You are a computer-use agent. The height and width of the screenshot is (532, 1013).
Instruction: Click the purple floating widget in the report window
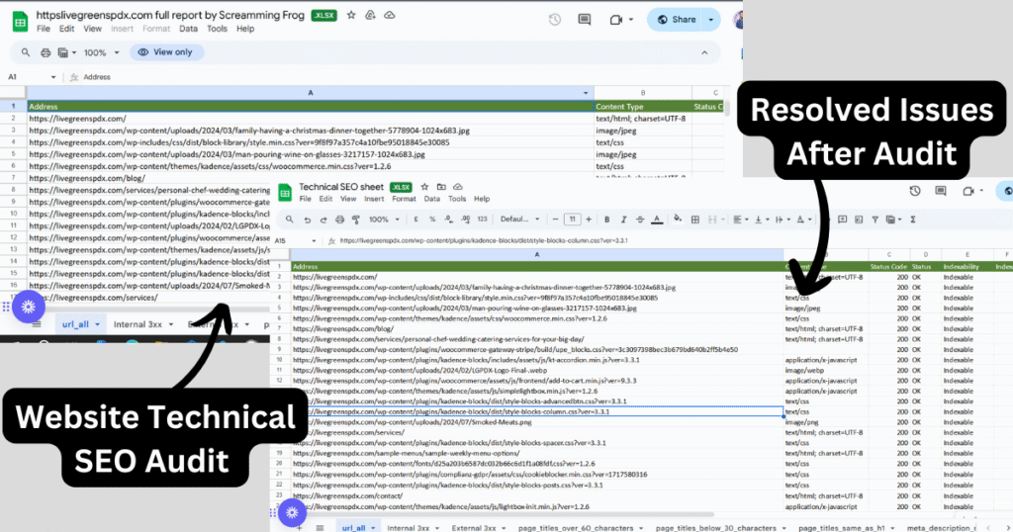[28, 307]
